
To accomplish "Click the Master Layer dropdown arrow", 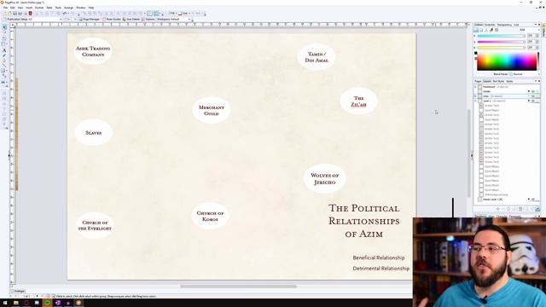I will point(529,200).
